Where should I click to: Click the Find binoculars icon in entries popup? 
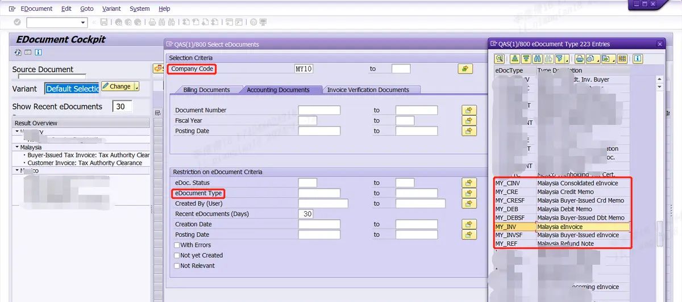(x=538, y=58)
